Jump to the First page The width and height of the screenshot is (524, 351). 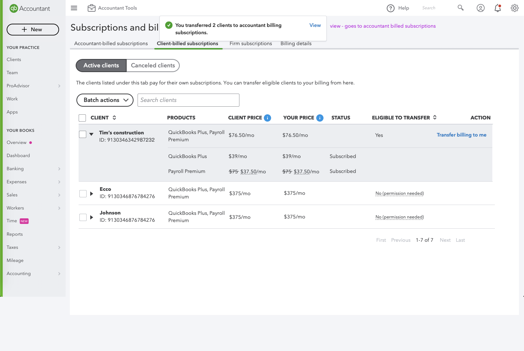click(x=381, y=240)
